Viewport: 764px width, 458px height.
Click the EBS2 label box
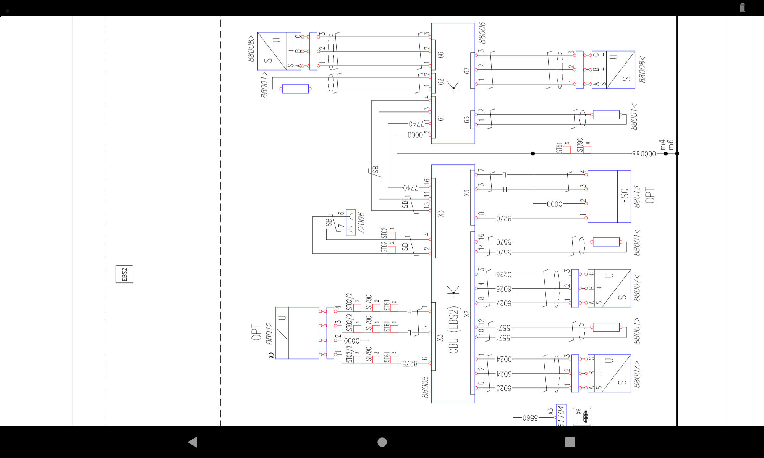click(x=125, y=274)
